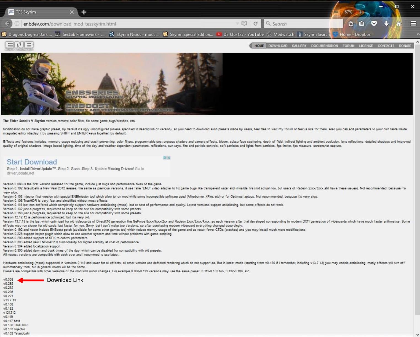Open a new browser tab

click(x=84, y=12)
